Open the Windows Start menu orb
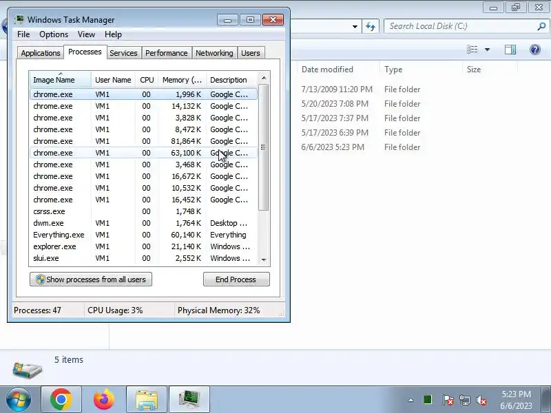The image size is (551, 413). pyautogui.click(x=18, y=399)
